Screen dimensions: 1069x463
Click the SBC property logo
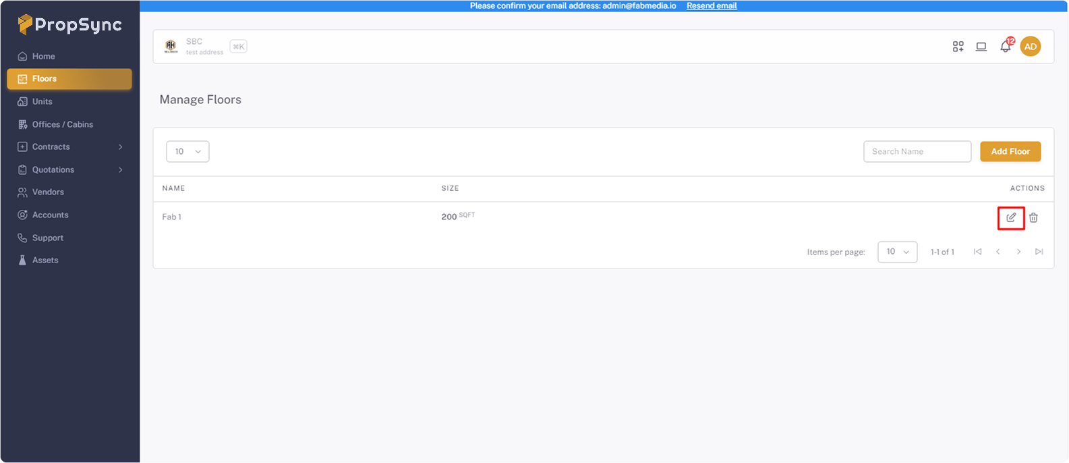coord(171,46)
